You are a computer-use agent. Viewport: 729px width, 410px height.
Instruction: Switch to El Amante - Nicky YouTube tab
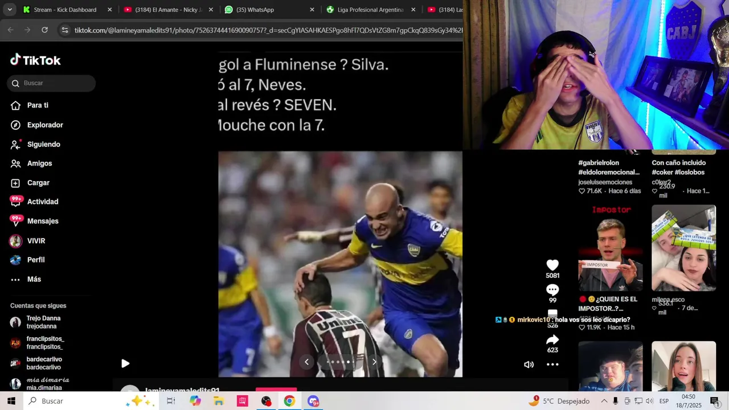[x=168, y=10]
